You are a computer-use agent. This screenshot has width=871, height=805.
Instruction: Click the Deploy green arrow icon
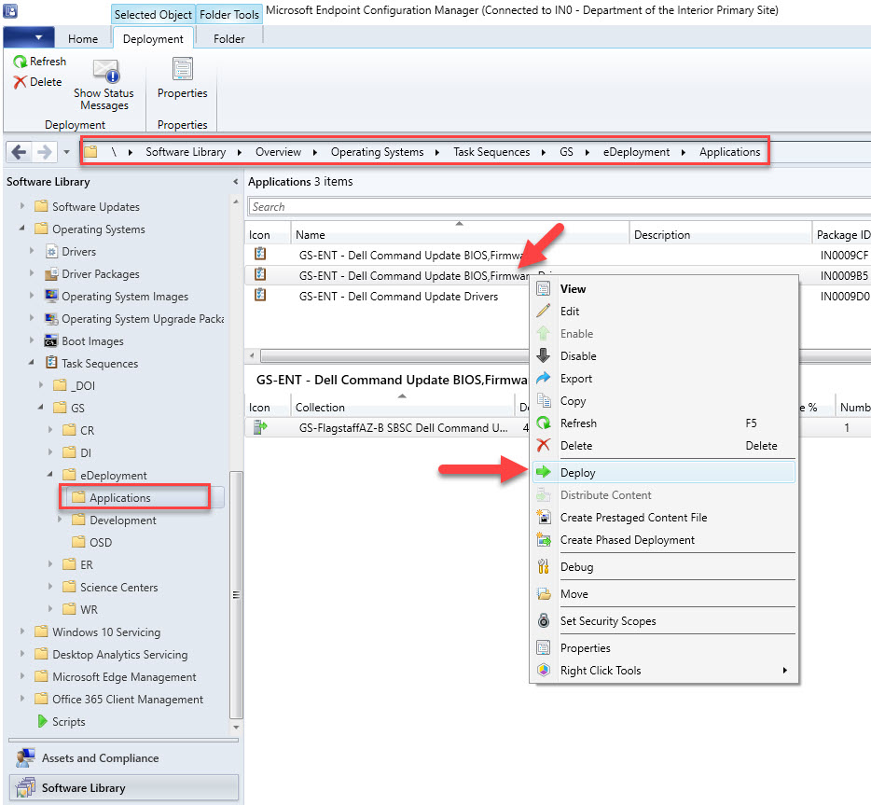click(544, 472)
